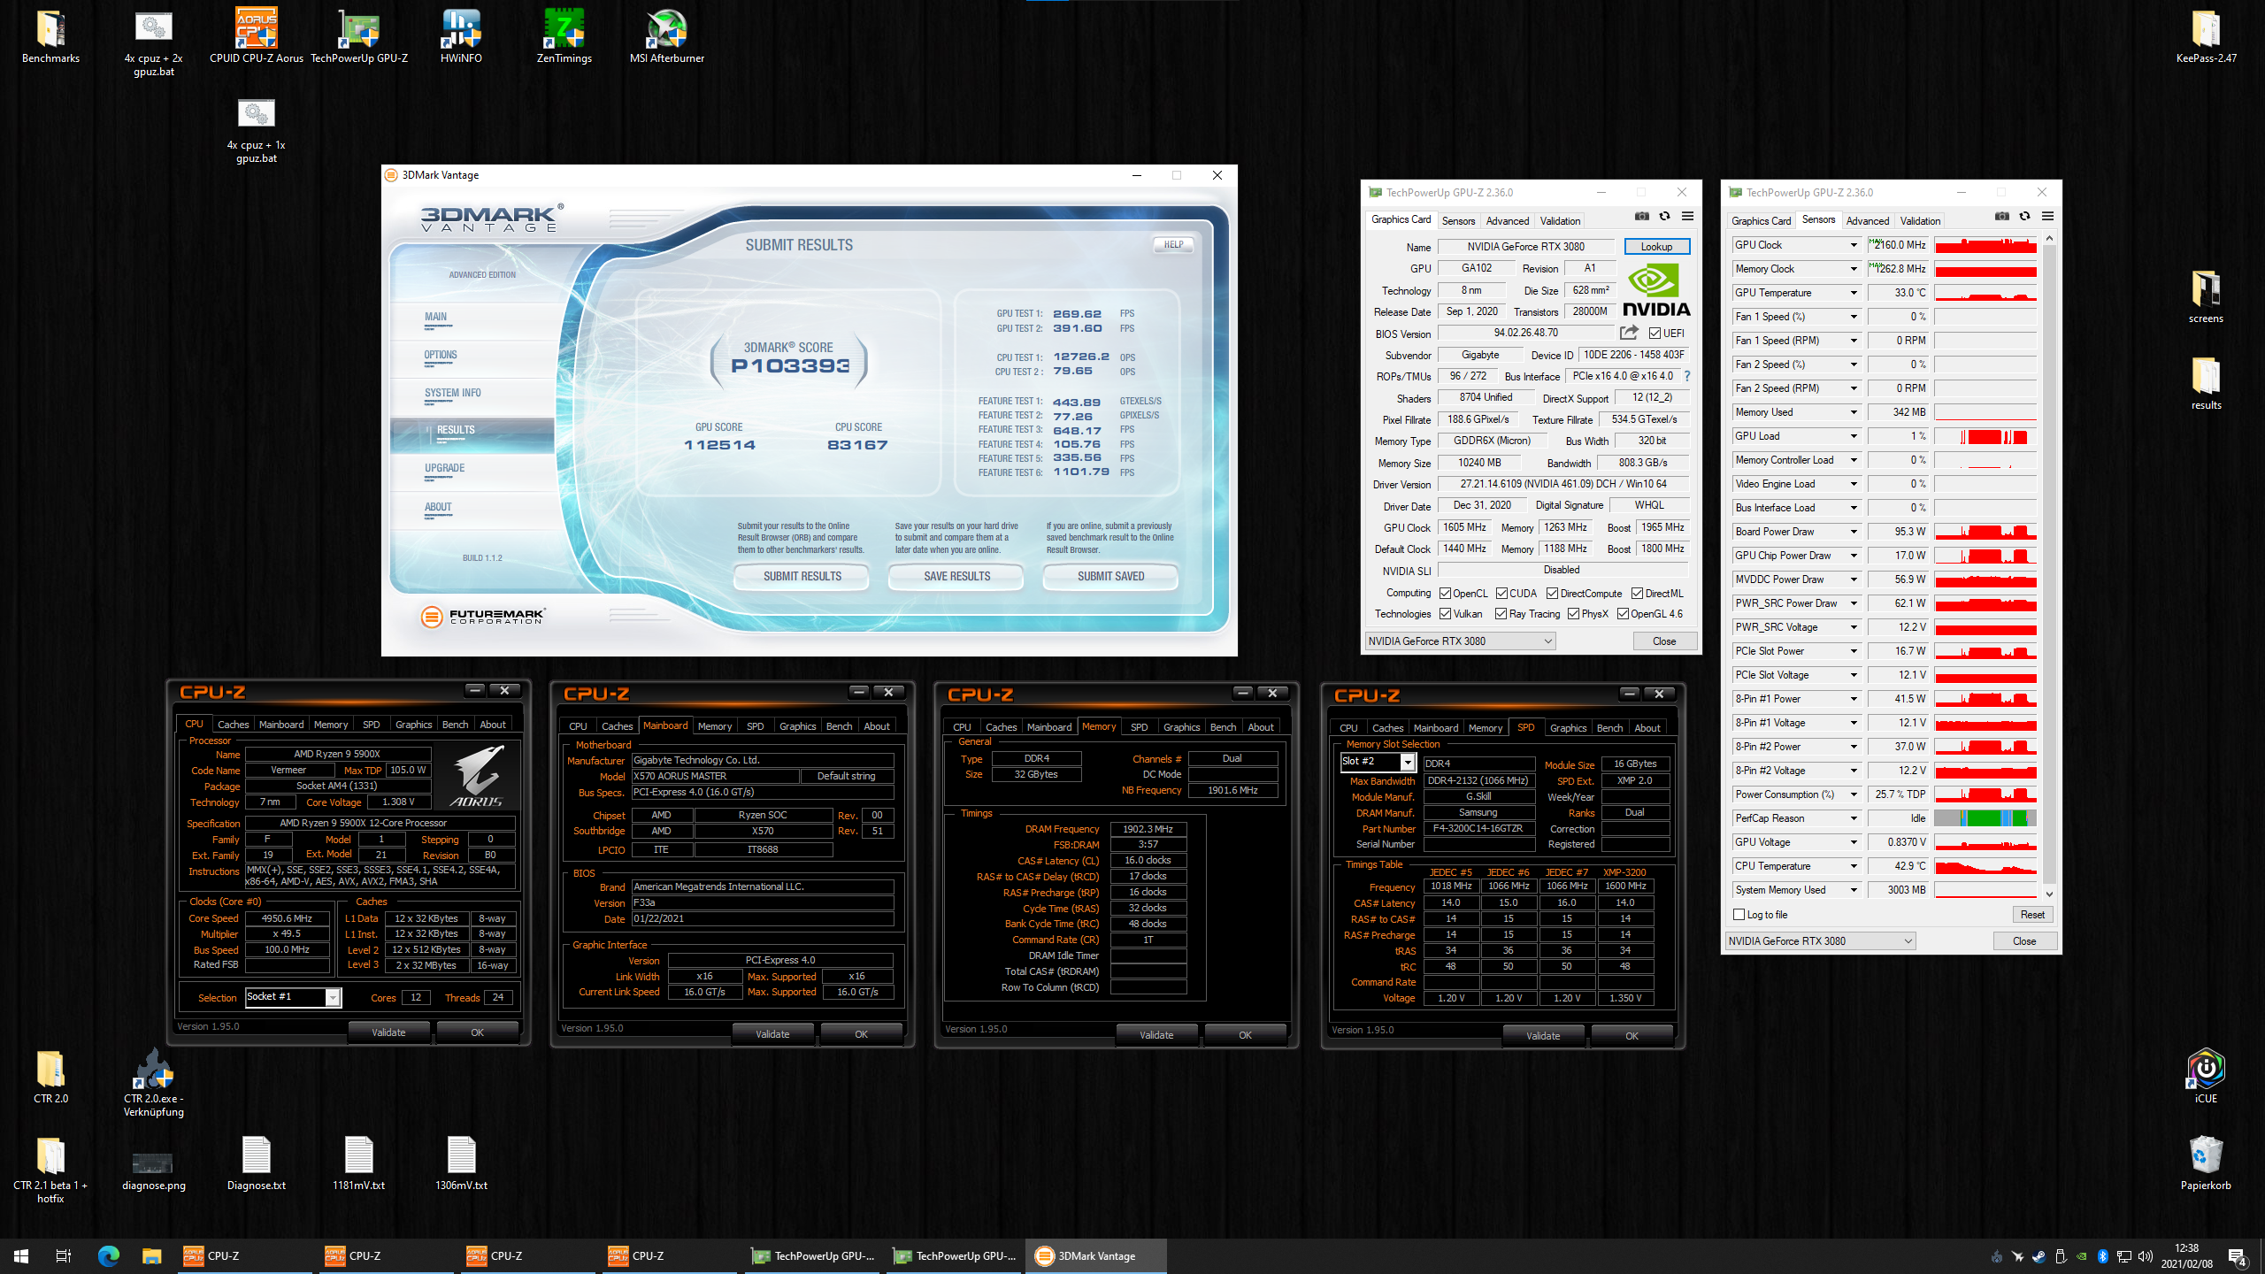Launch TechPowerUp GPU-Z desktop shortcut

point(359,37)
